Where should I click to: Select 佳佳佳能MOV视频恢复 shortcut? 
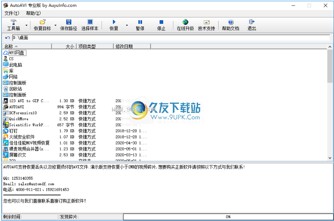coord(26,143)
